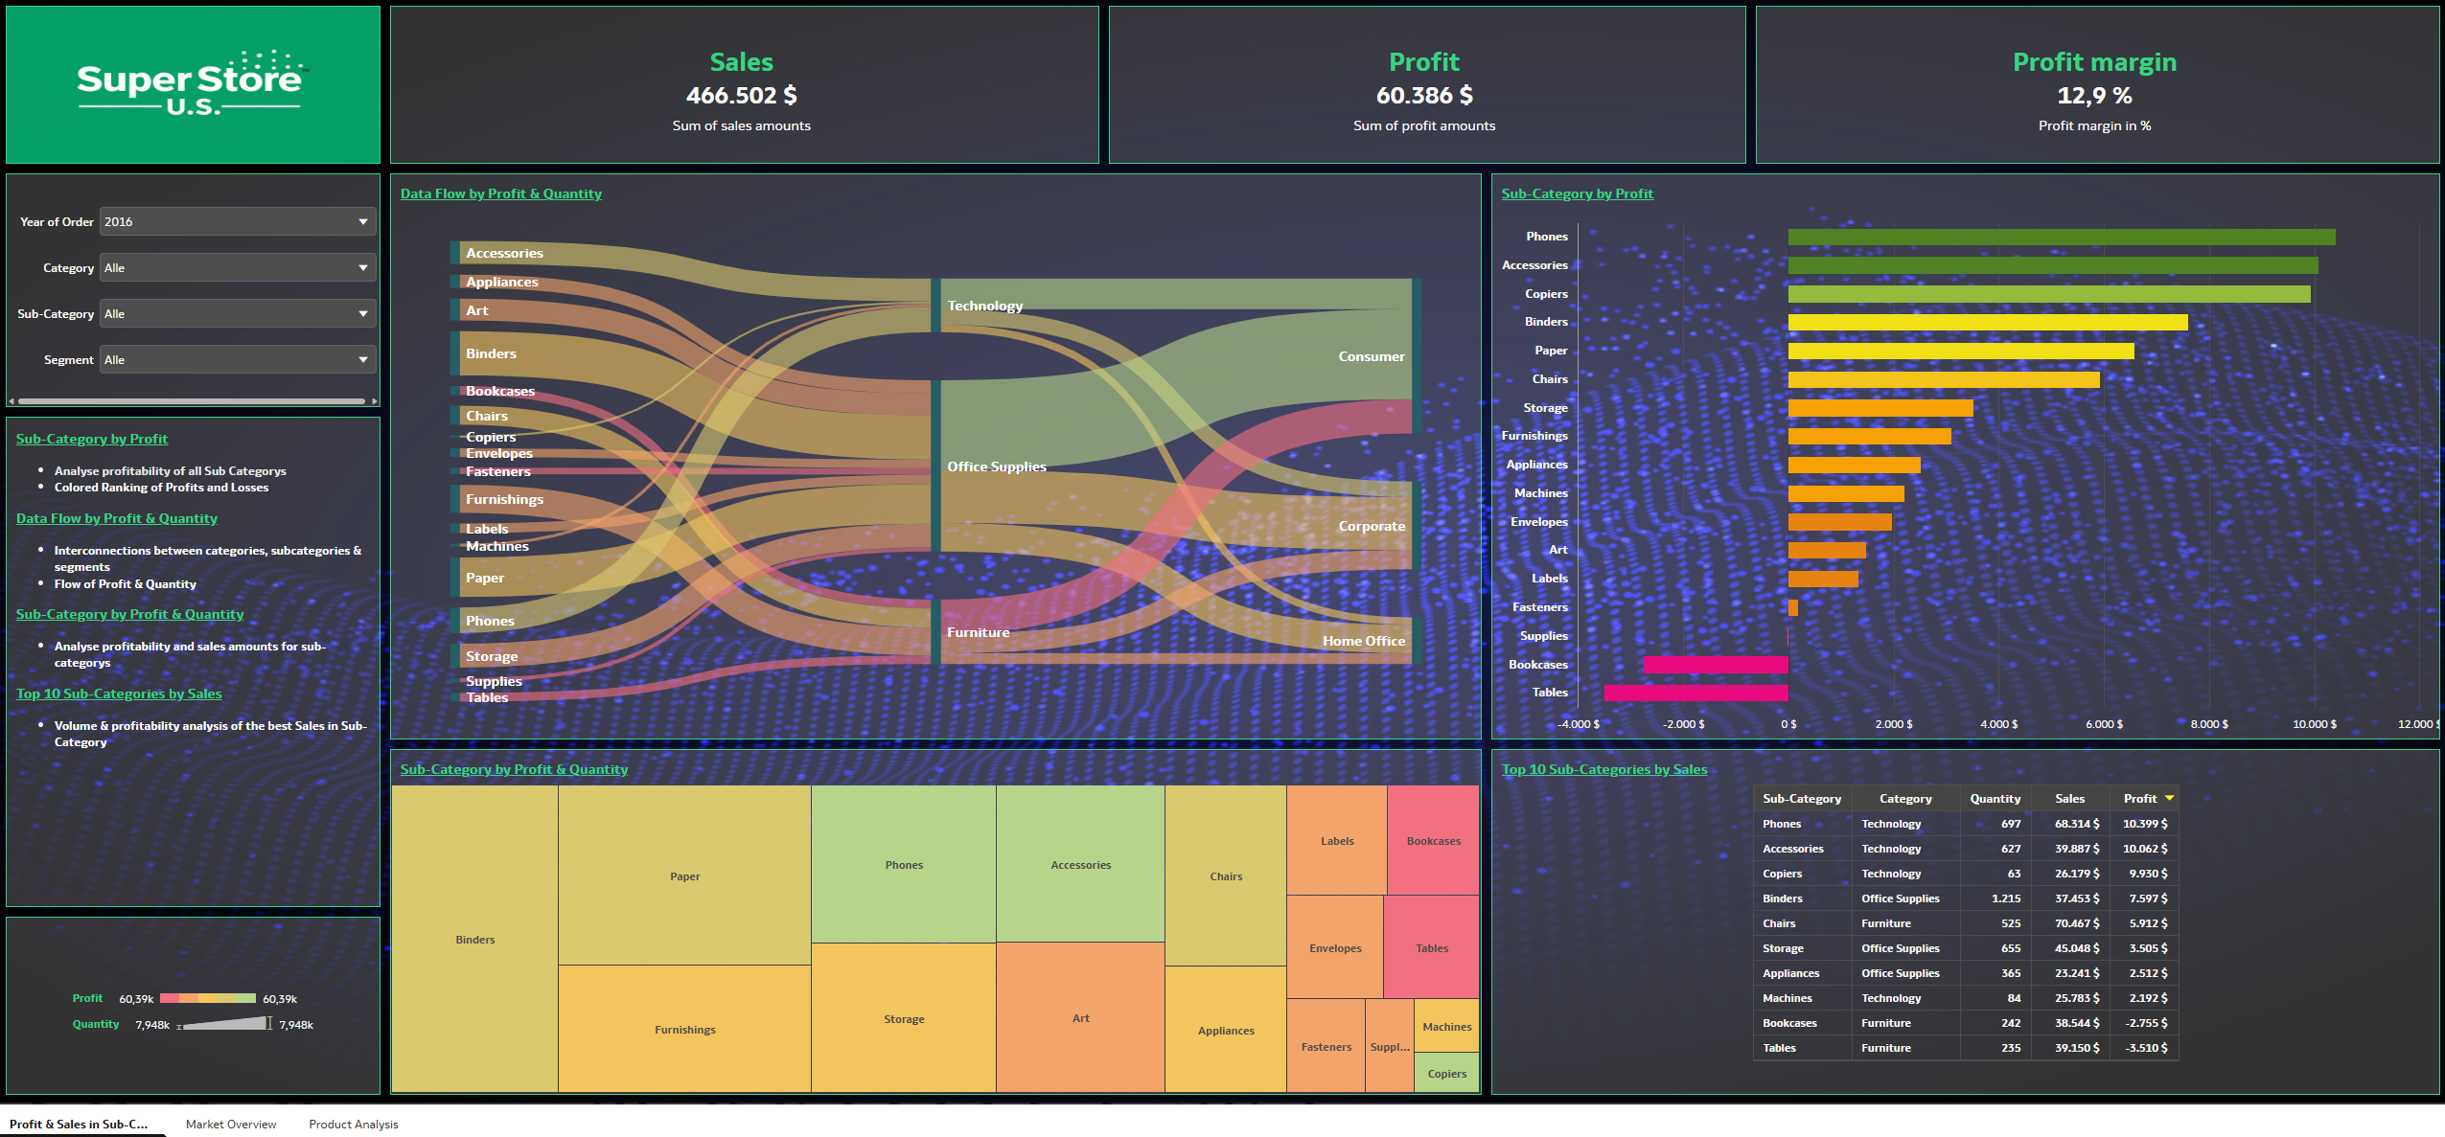Click the filter panel scroll-left arrow
Screen dimensions: 2445x1137
point(12,401)
